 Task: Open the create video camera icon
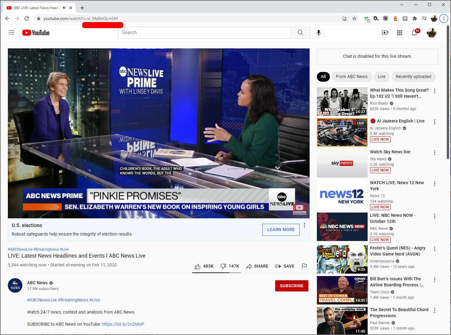coord(385,33)
